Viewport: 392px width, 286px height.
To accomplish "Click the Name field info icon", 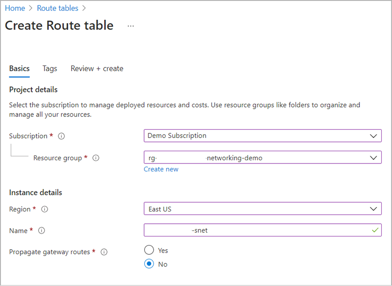I will tap(41, 231).
